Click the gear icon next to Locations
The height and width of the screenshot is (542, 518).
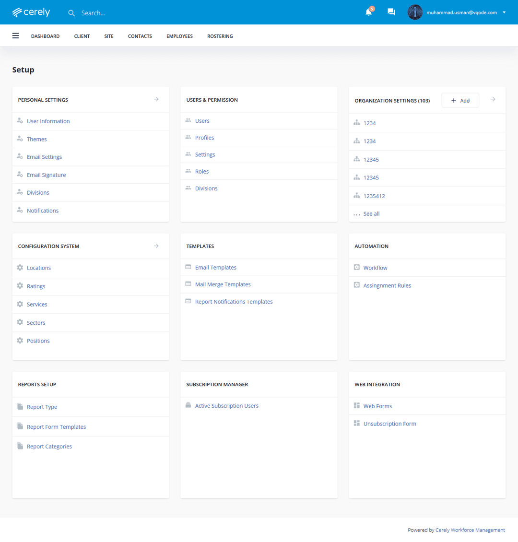[20, 268]
